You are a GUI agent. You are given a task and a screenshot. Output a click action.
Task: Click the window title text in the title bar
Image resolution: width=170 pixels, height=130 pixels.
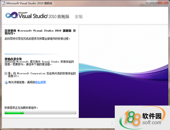pyautogui.click(x=29, y=3)
